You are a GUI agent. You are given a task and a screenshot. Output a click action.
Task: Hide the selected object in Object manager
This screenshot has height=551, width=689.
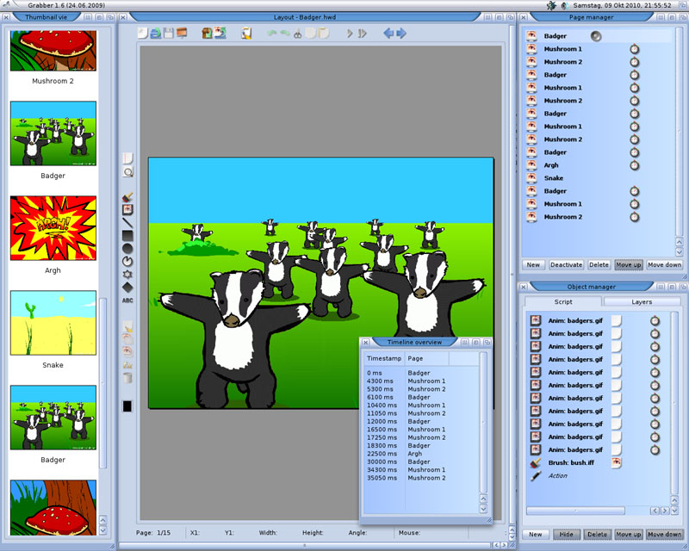tap(566, 535)
